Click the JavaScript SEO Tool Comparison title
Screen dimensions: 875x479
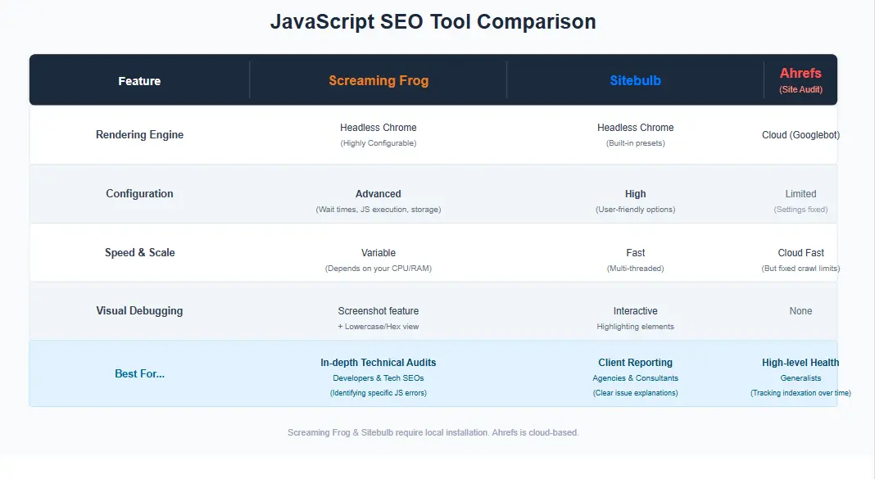point(433,22)
